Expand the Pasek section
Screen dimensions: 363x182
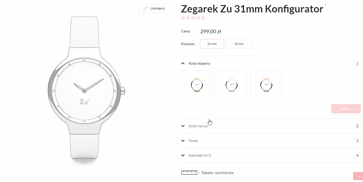click(271, 141)
